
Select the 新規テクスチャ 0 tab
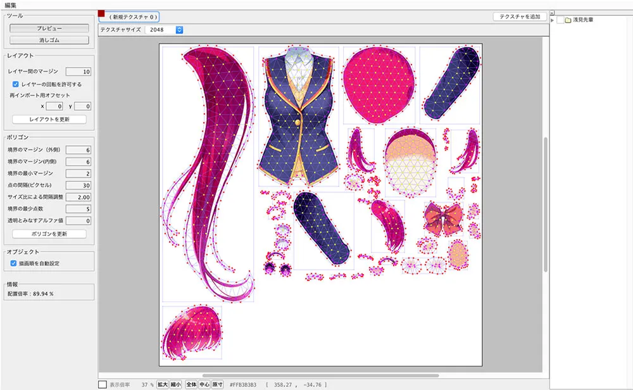(132, 16)
